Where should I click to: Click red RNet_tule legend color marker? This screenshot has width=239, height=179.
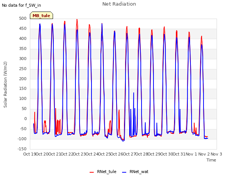(91, 172)
